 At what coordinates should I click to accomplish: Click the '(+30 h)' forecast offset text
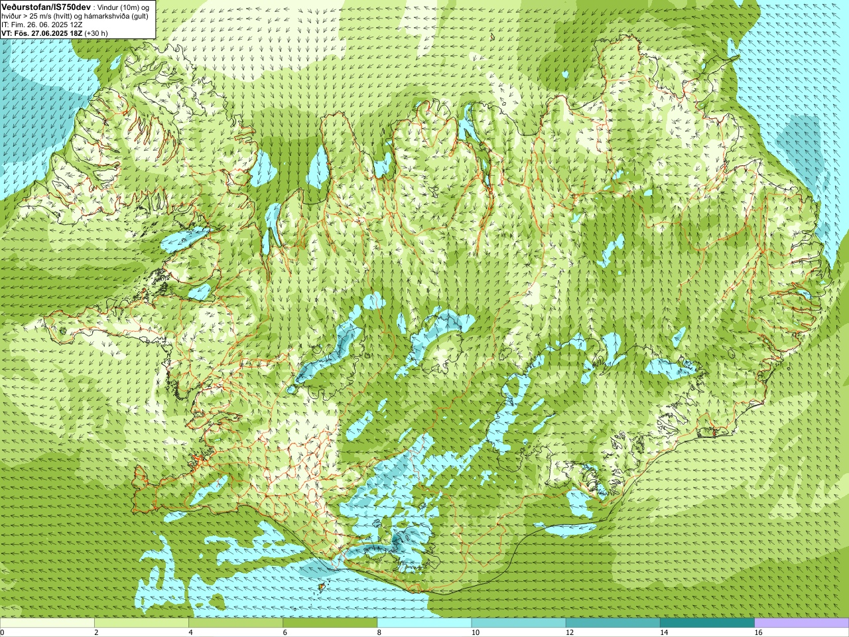click(x=96, y=33)
